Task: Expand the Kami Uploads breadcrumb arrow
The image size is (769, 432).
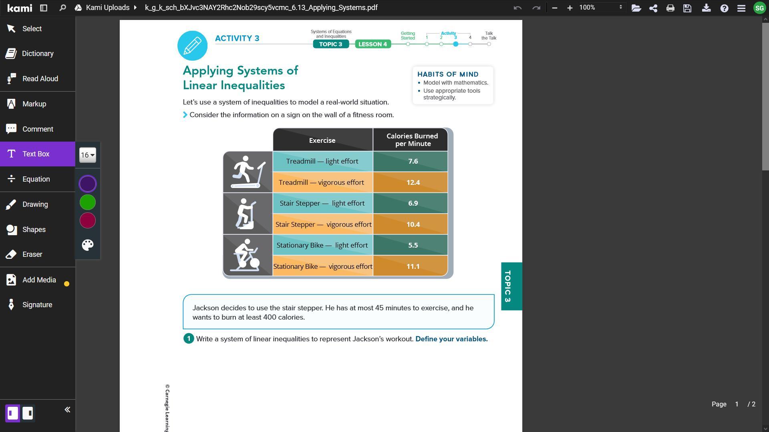Action: click(x=135, y=8)
